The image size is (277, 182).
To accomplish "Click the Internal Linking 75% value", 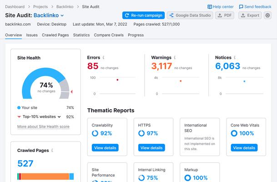I will 152,178.
